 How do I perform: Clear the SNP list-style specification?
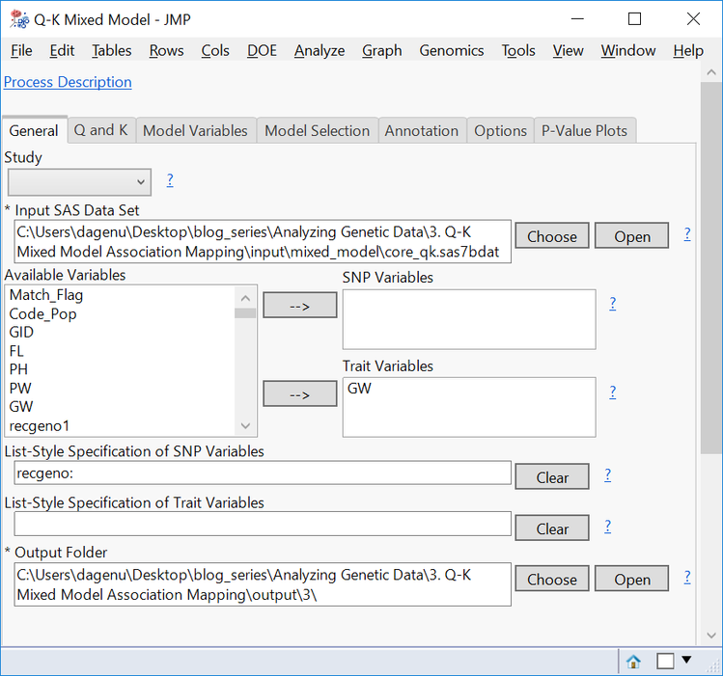[552, 476]
